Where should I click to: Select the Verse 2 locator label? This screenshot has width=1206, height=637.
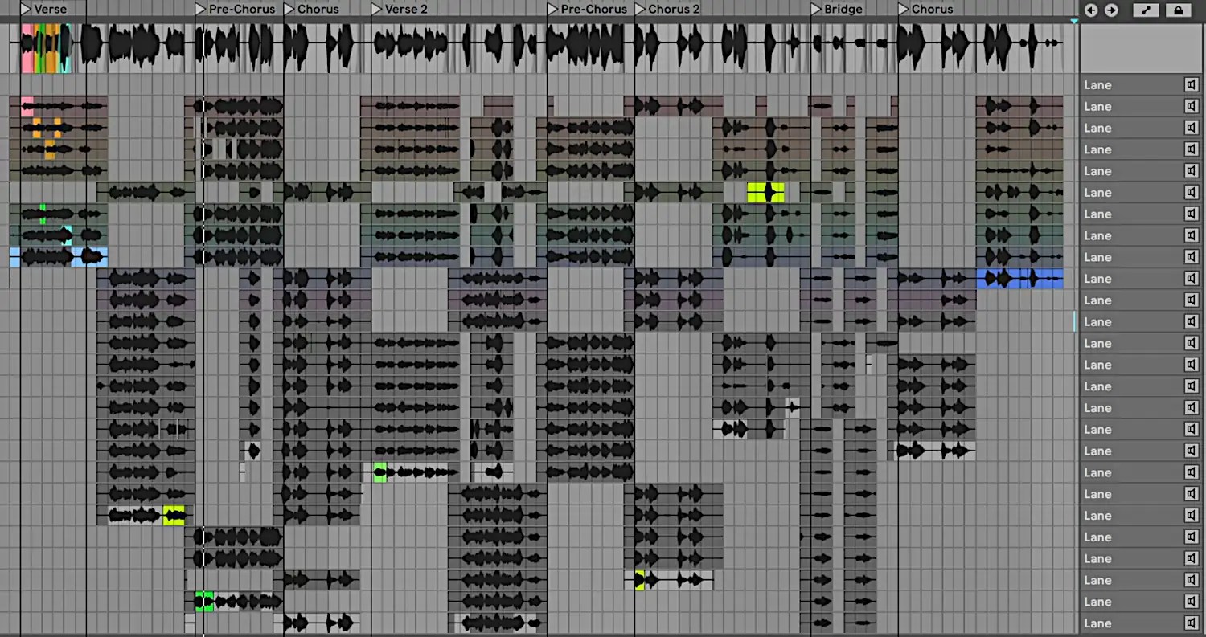click(405, 9)
